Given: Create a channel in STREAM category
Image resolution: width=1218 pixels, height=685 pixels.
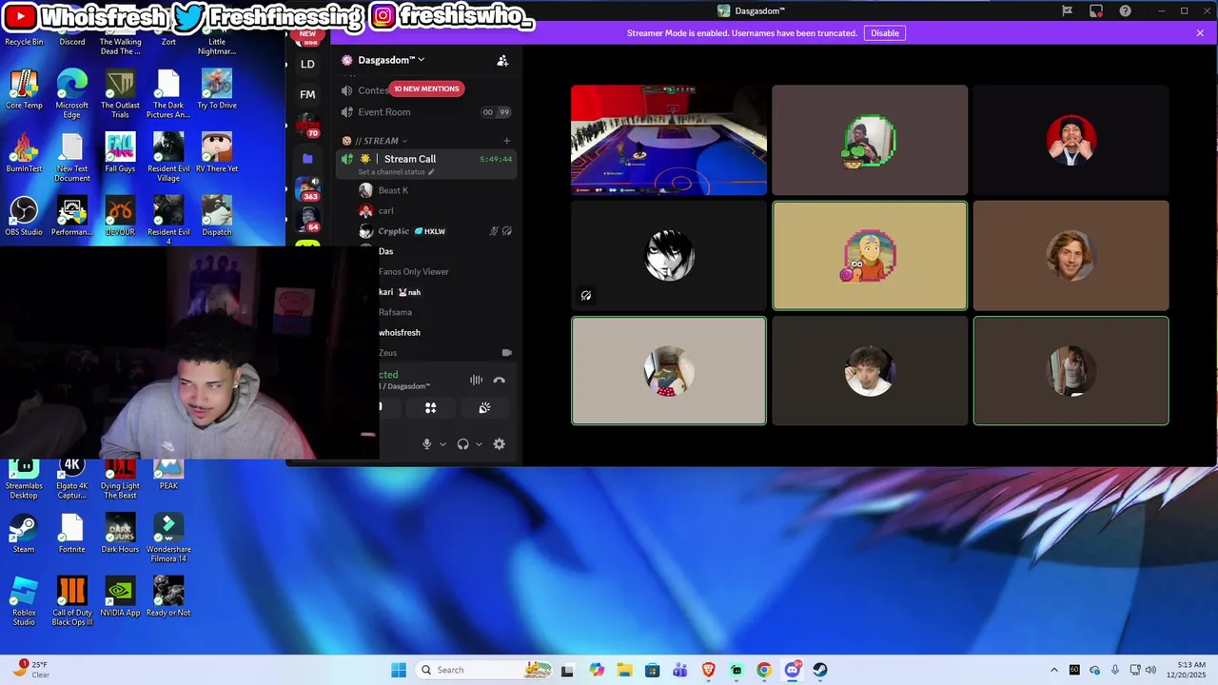Looking at the screenshot, I should pos(506,141).
